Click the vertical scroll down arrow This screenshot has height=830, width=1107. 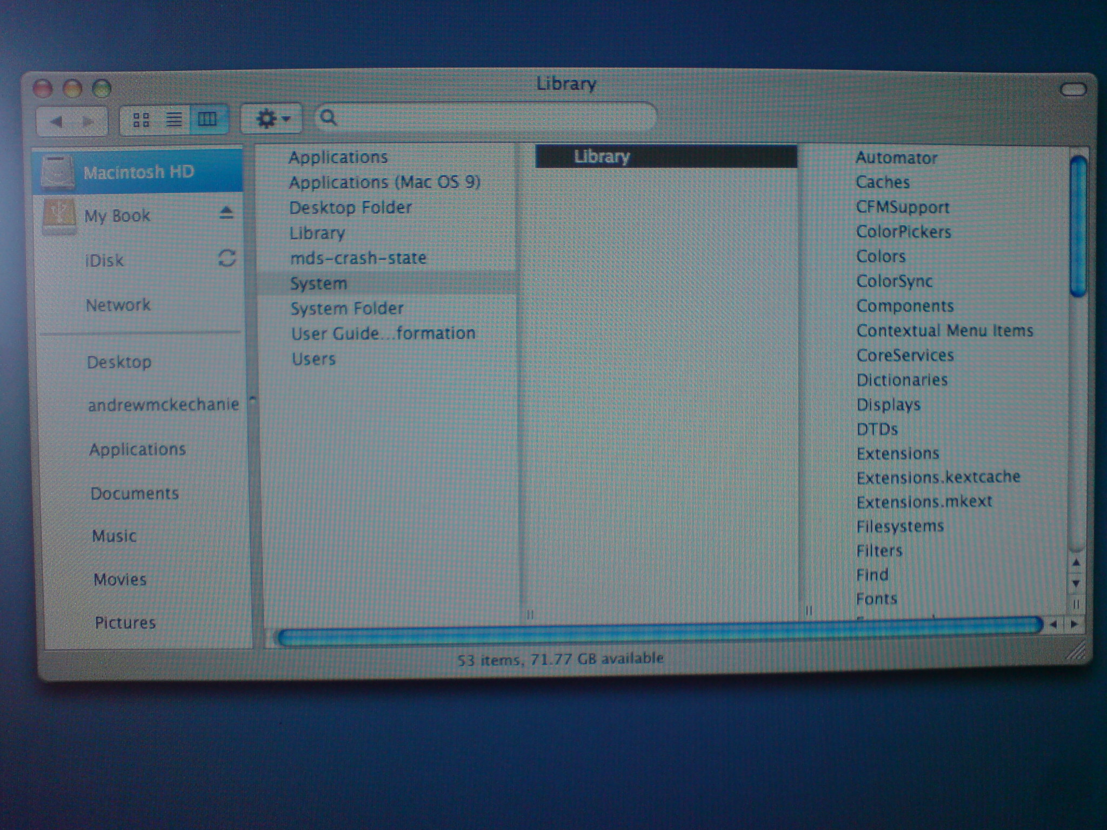1076,584
